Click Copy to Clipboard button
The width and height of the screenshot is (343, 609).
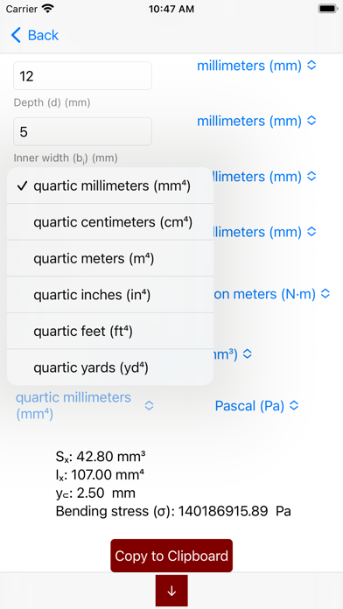(171, 556)
